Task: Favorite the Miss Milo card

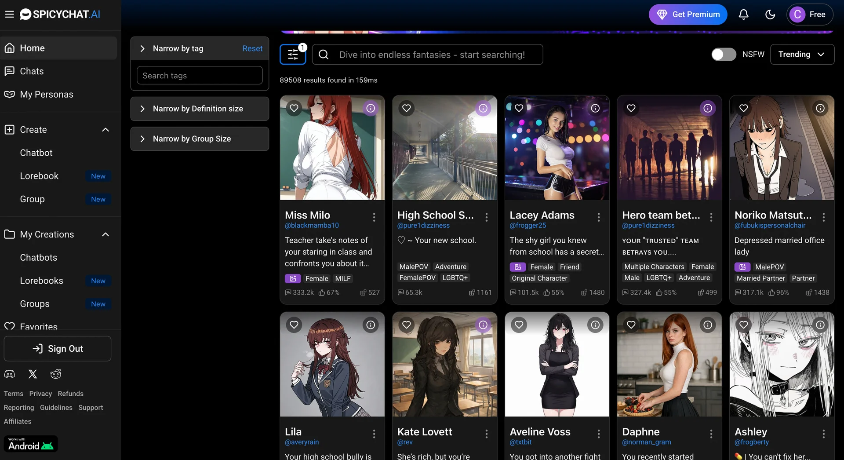Action: point(294,108)
